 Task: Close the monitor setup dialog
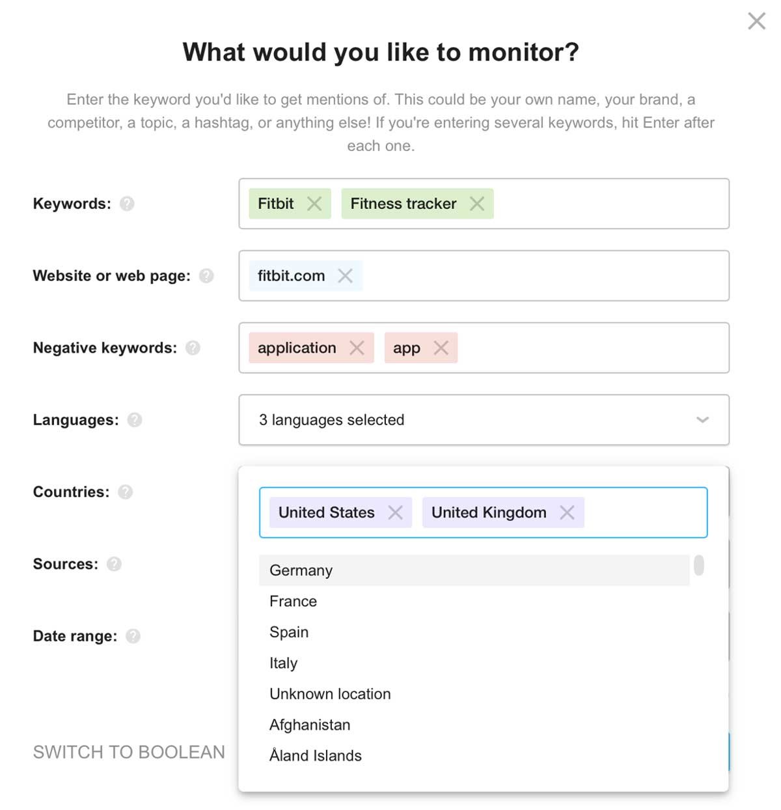[x=756, y=21]
